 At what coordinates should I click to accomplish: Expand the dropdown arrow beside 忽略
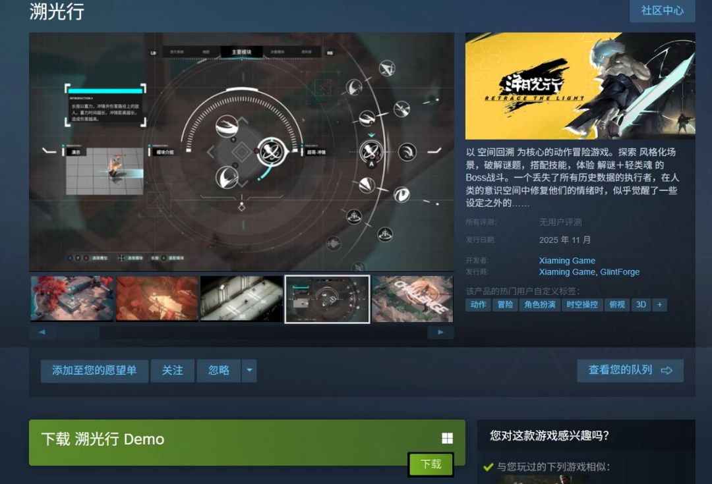click(249, 371)
